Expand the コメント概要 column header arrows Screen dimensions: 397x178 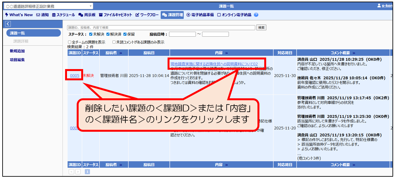(353, 53)
